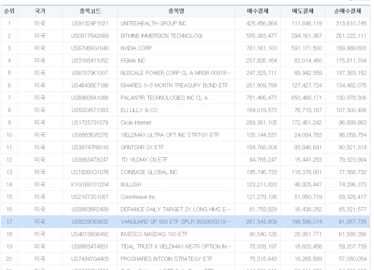Image resolution: width=374 pixels, height=270 pixels.
Task: Click FIGMA INC stock name
Action: coord(133,61)
